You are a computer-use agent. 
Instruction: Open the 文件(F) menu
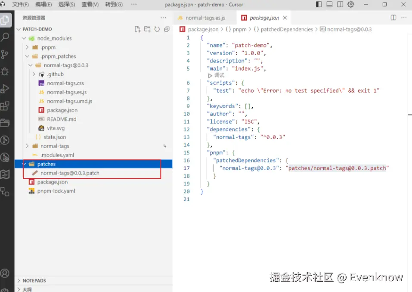pyautogui.click(x=21, y=4)
